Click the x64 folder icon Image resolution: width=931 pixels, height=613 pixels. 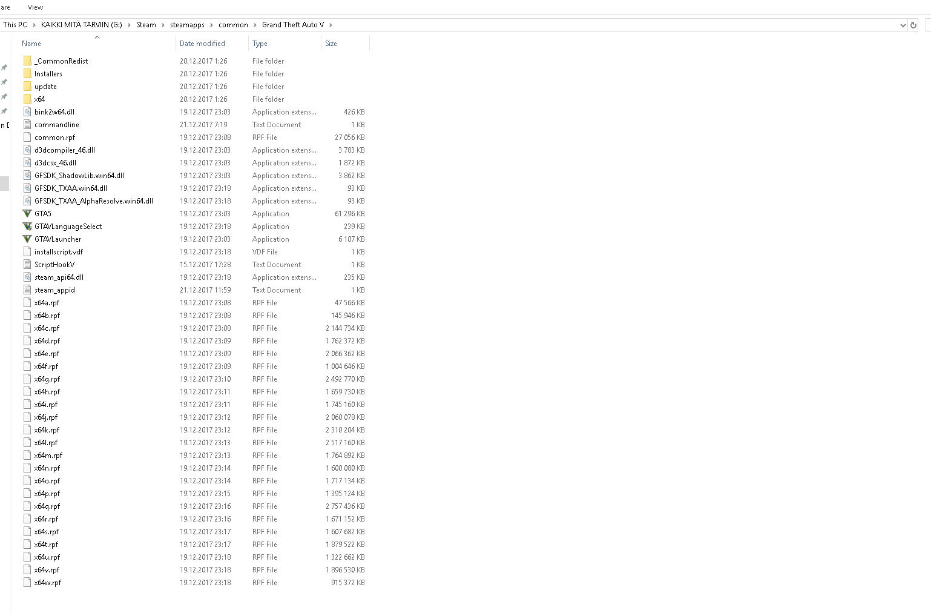(x=27, y=99)
